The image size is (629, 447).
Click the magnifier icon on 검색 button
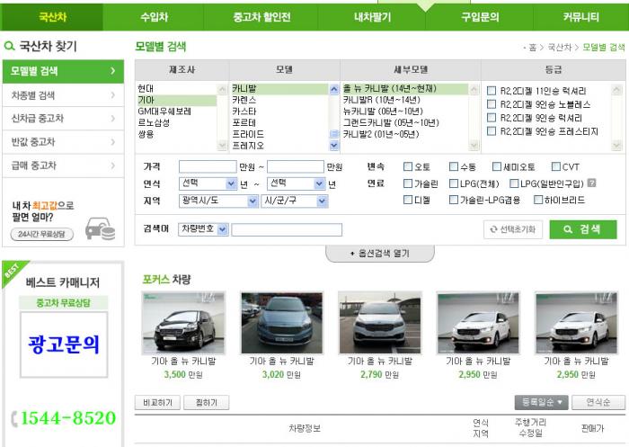568,229
